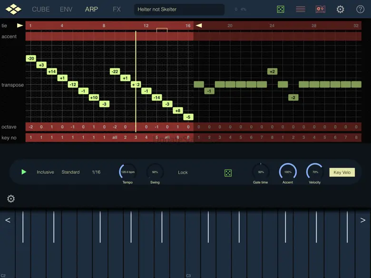Click the randomize dice icon in top bar

[281, 9]
